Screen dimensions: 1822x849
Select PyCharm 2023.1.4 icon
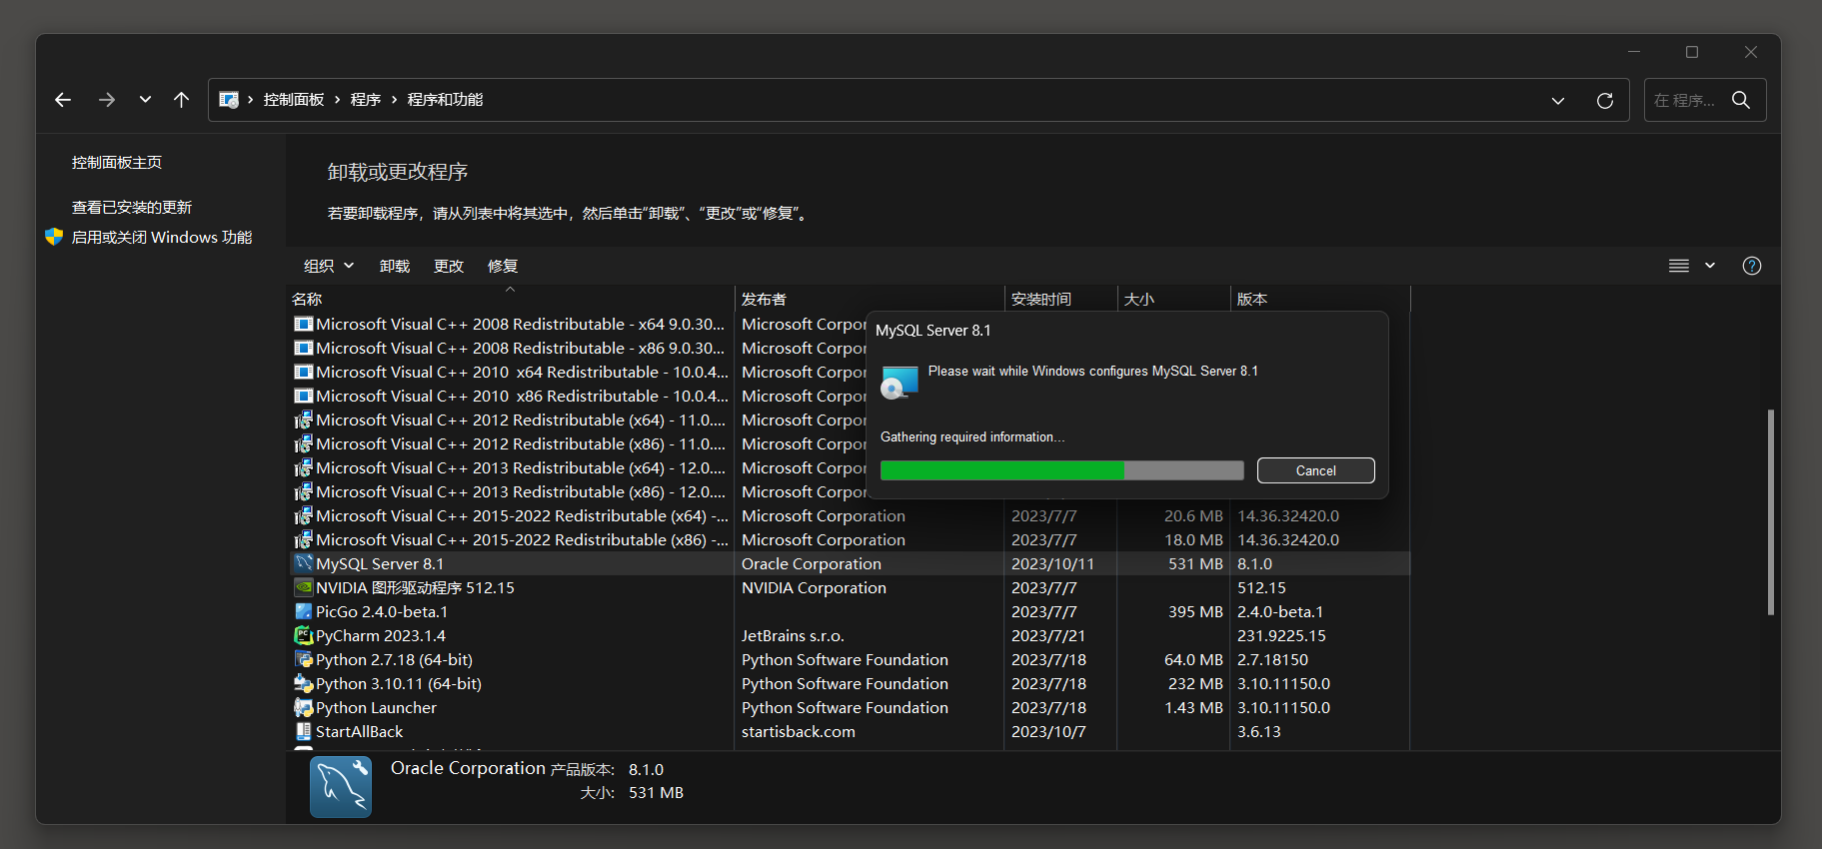304,635
